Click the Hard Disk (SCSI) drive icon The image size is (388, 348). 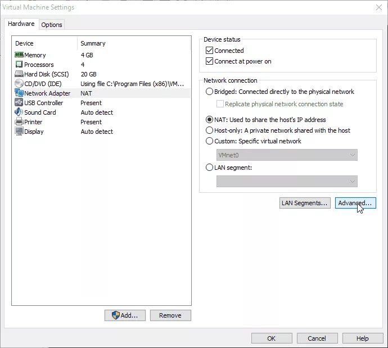coord(19,74)
